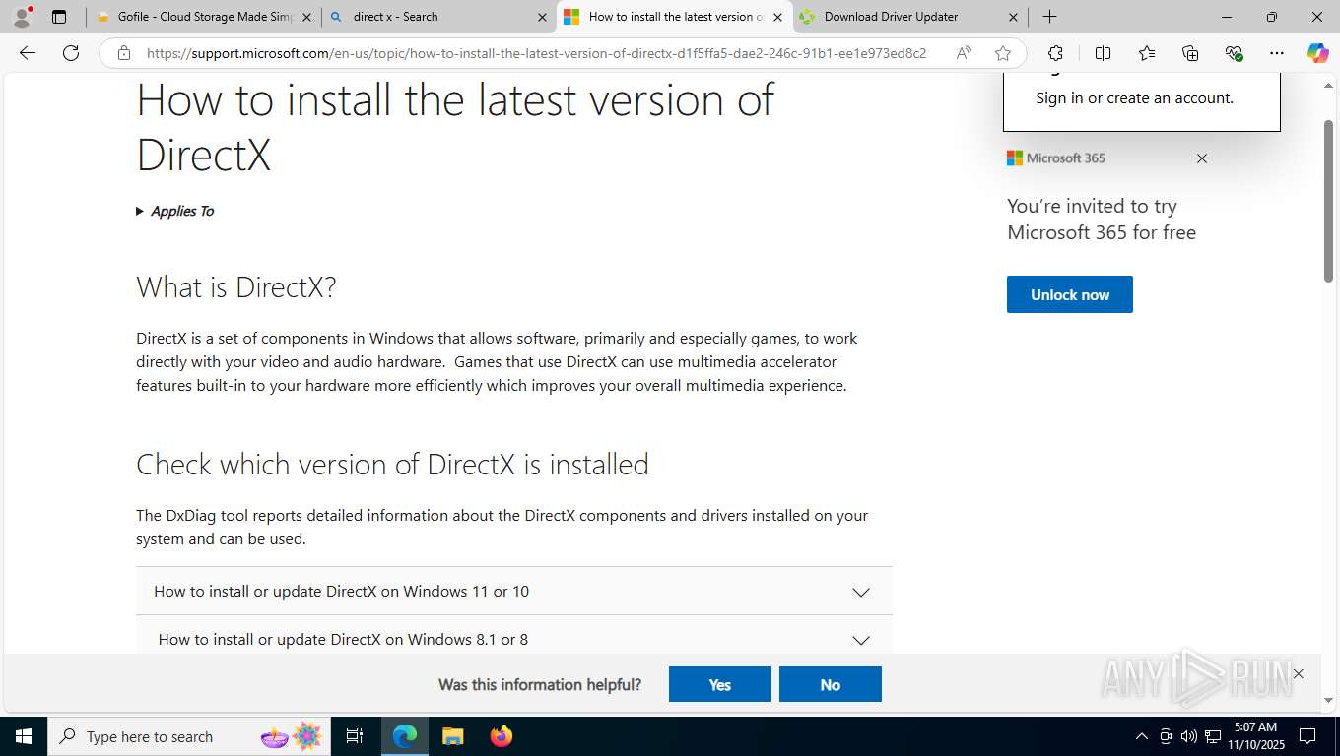Open Split screen icon
Viewport: 1340px width, 756px height.
(1103, 53)
